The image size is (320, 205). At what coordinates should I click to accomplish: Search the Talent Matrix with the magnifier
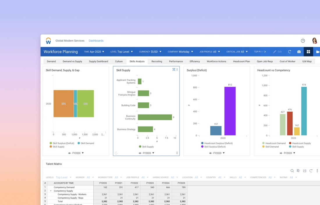pos(292,170)
